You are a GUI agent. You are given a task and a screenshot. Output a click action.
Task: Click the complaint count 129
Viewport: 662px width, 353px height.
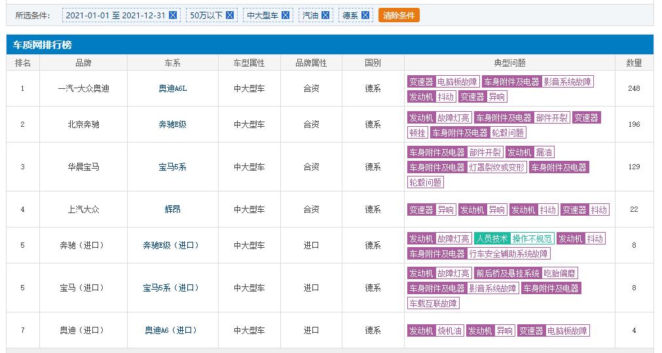pyautogui.click(x=634, y=167)
